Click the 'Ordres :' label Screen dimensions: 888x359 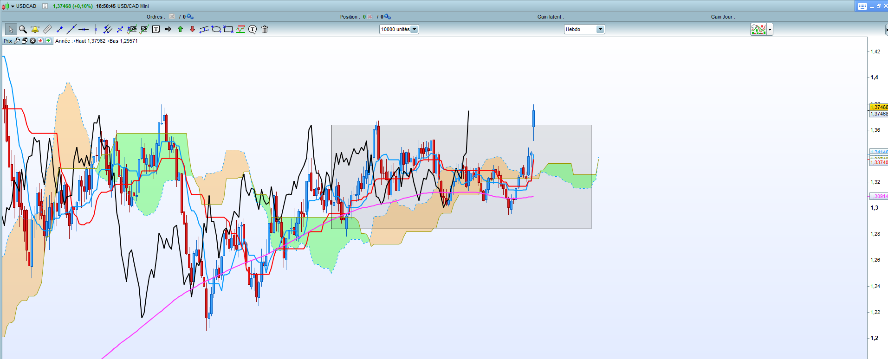156,17
